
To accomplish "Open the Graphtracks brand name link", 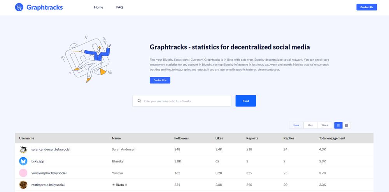I will [45, 7].
